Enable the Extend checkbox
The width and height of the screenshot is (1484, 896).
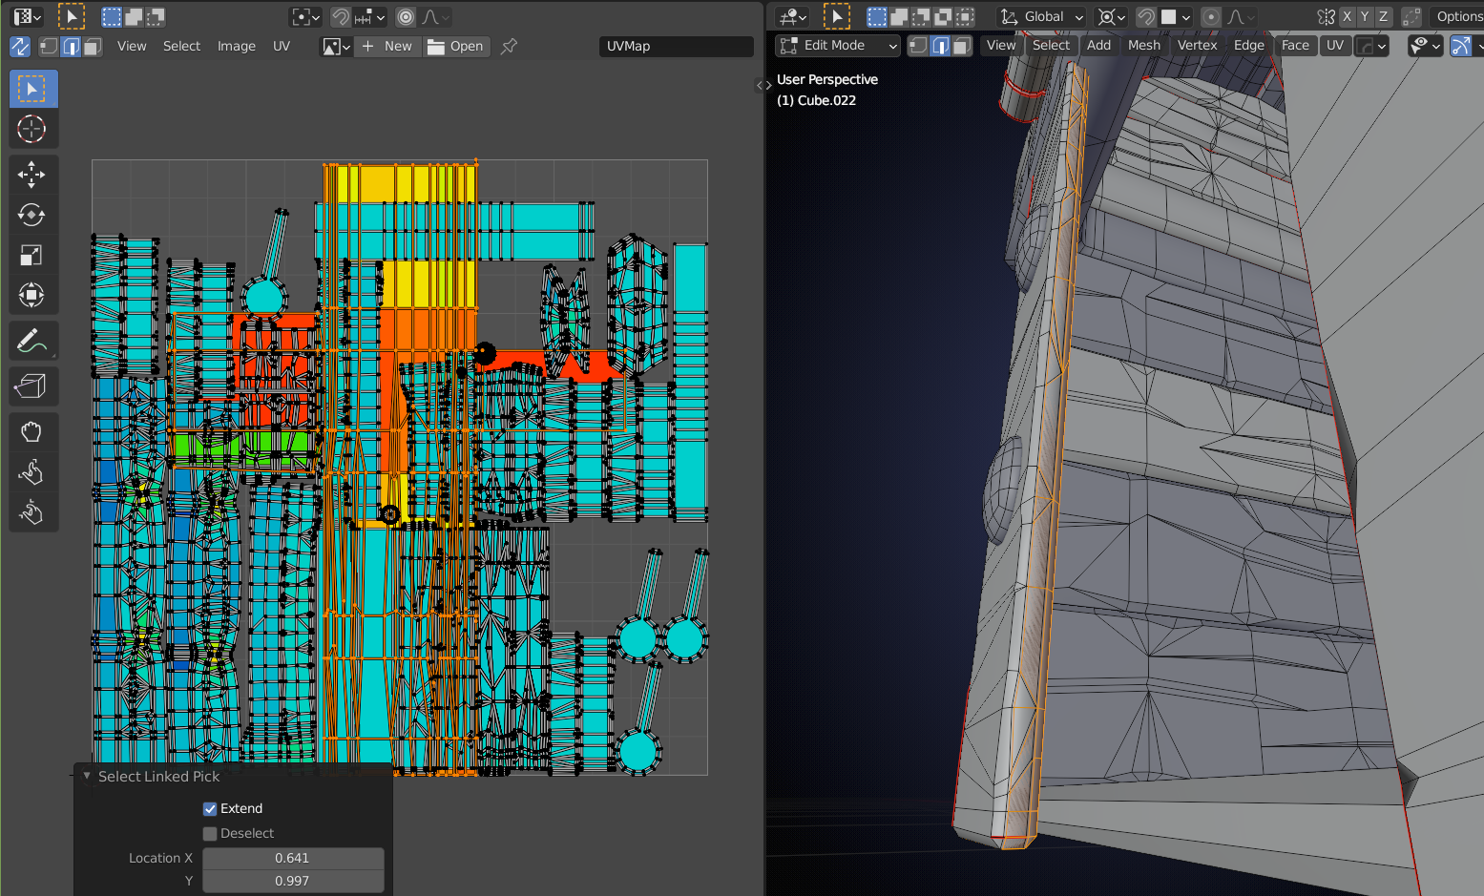point(210,808)
